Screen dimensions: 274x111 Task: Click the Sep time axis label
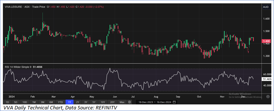pyautogui.click(x=178, y=96)
